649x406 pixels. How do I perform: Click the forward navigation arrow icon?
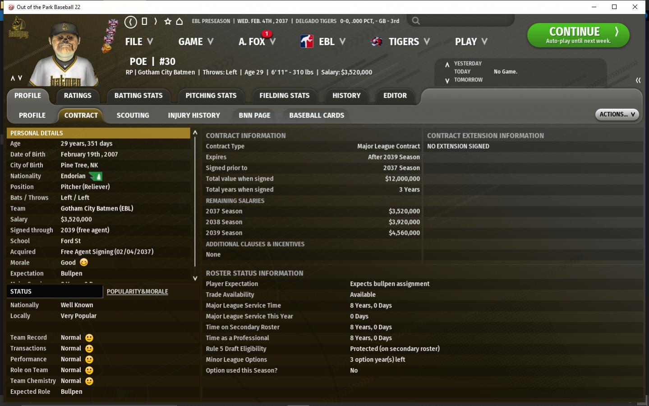tap(156, 21)
